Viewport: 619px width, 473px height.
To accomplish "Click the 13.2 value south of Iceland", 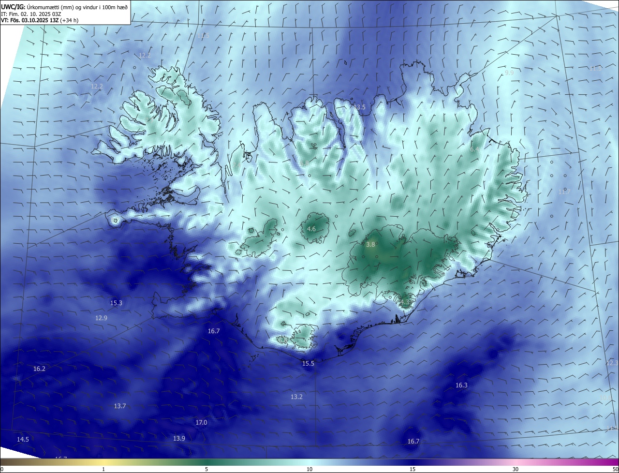I will click(296, 397).
